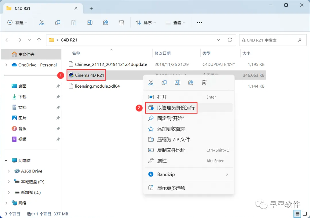Choose 显示更多选项 in context menu
The height and width of the screenshot is (218, 310).
coord(189,188)
